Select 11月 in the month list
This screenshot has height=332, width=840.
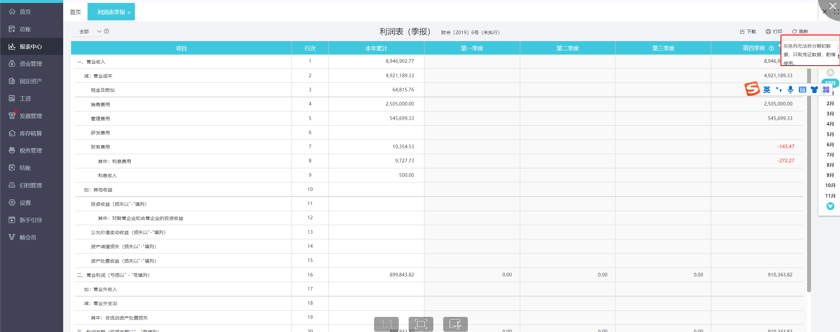[x=830, y=196]
